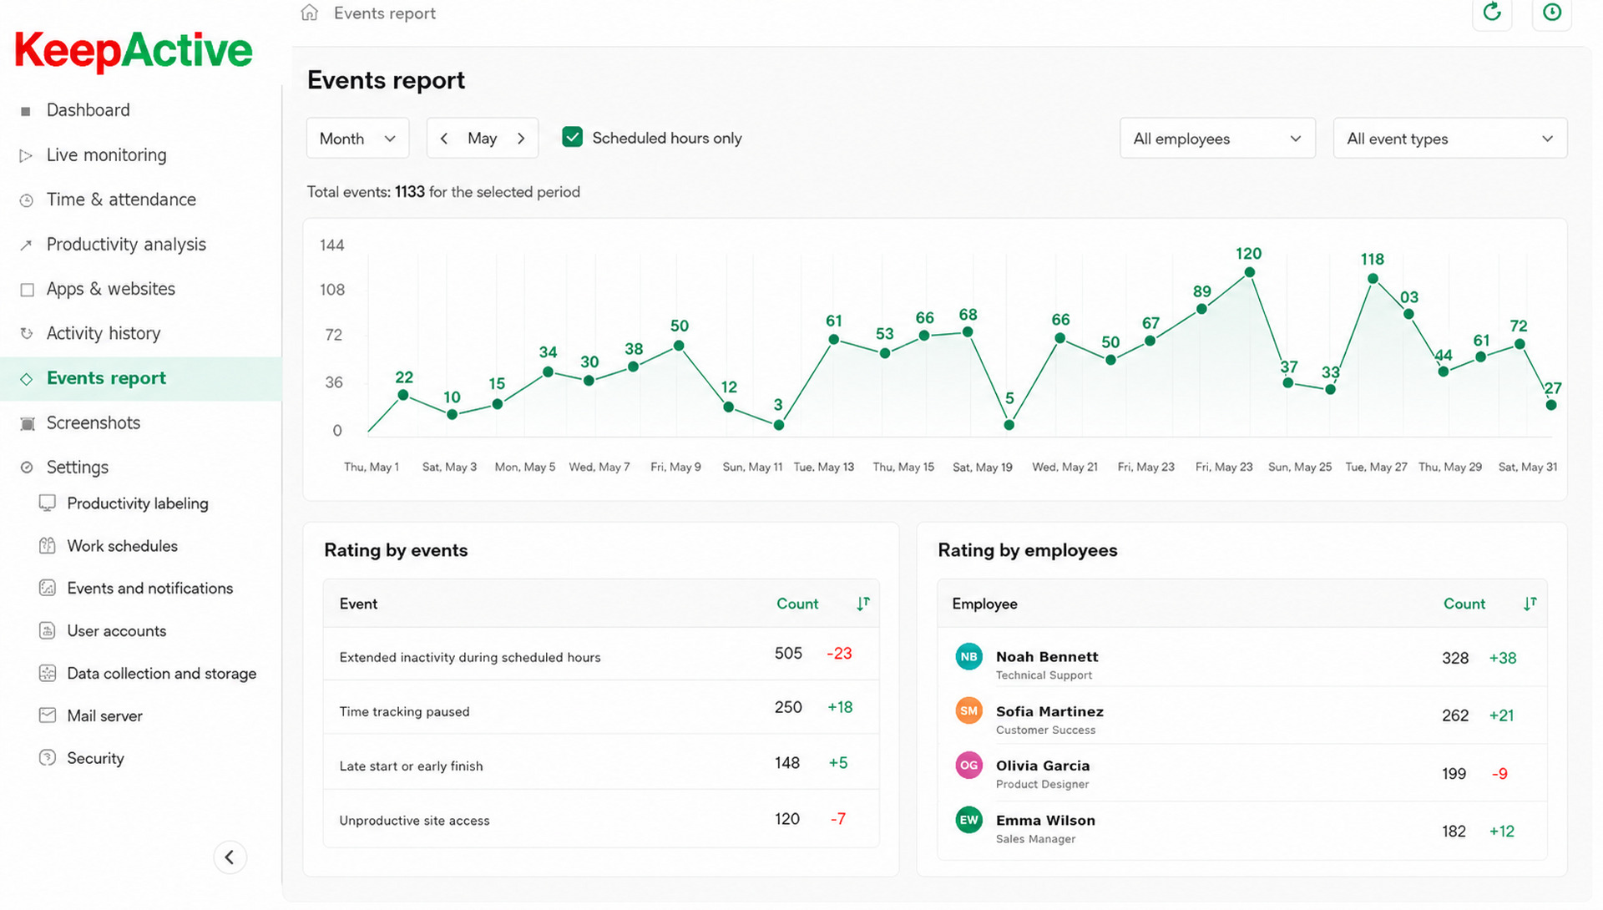Click the Security shield icon

click(48, 758)
